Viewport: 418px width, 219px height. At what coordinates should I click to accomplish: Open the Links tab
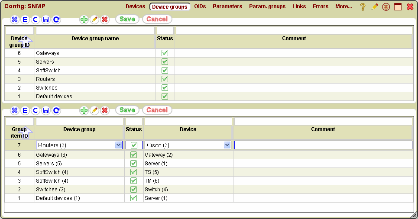(299, 6)
